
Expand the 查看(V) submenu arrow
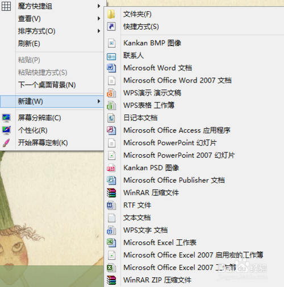point(99,19)
